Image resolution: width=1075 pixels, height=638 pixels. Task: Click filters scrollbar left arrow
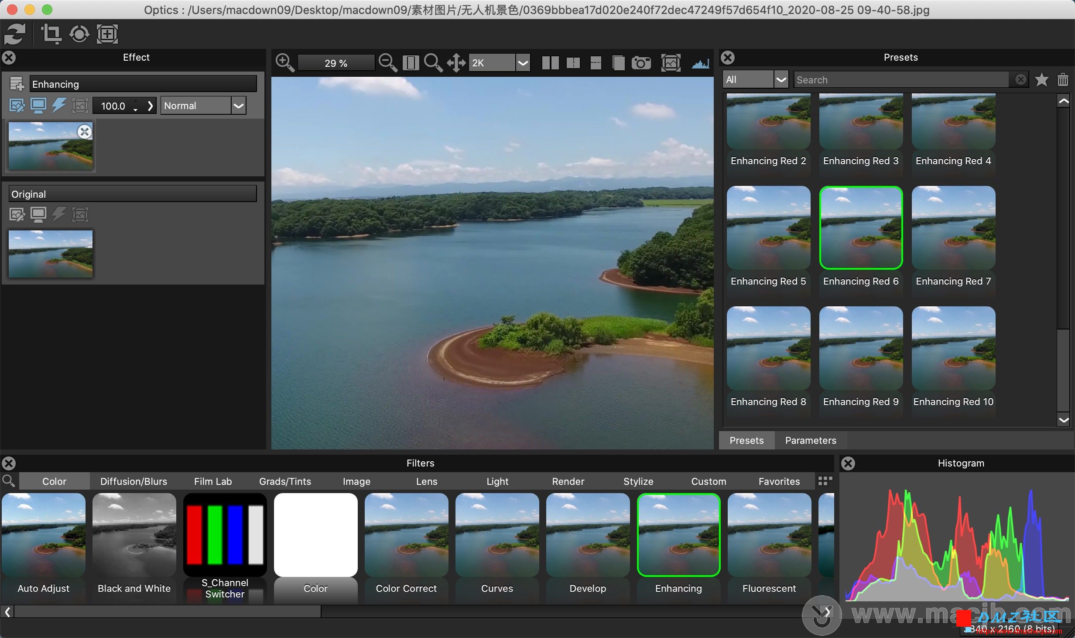7,612
